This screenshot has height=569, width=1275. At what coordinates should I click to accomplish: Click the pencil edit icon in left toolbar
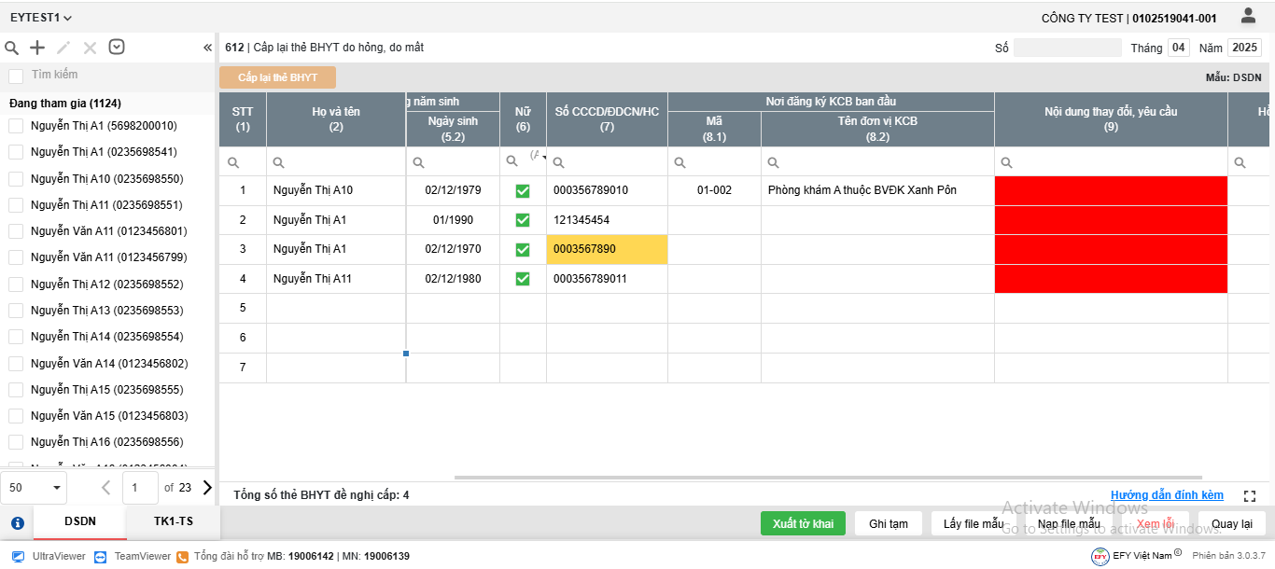pyautogui.click(x=63, y=48)
